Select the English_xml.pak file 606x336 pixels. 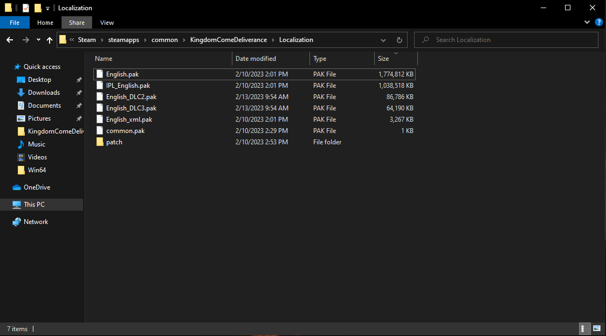coord(129,120)
